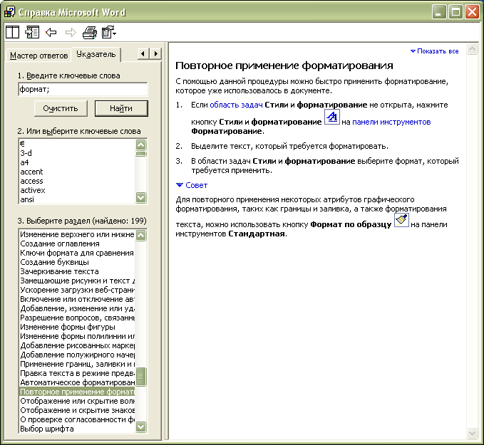Viewport: 484px width, 445px height.
Task: Open topic Включение или отключение
Action: coord(77,299)
